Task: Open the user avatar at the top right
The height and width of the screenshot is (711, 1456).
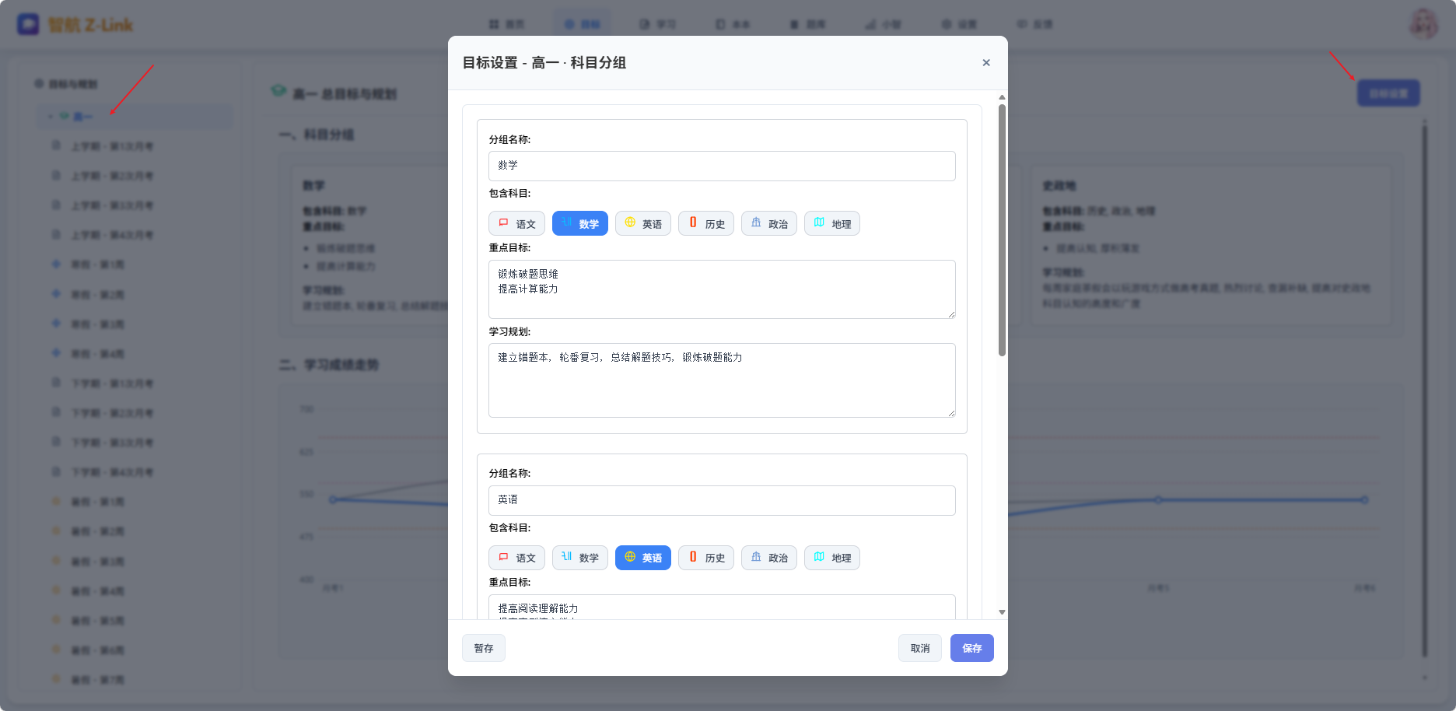Action: pyautogui.click(x=1423, y=24)
